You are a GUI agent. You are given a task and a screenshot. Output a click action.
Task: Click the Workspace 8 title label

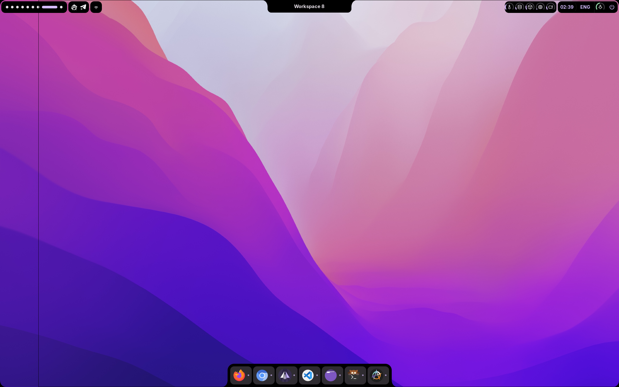[x=309, y=6]
